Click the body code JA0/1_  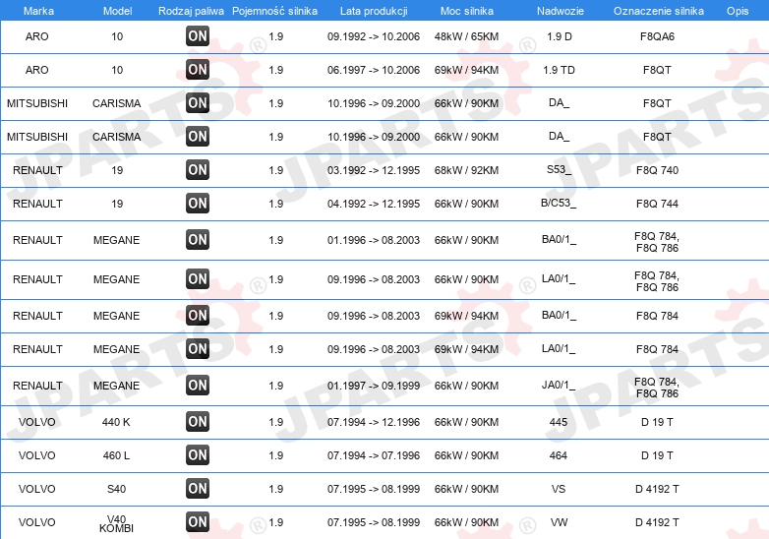pyautogui.click(x=559, y=385)
